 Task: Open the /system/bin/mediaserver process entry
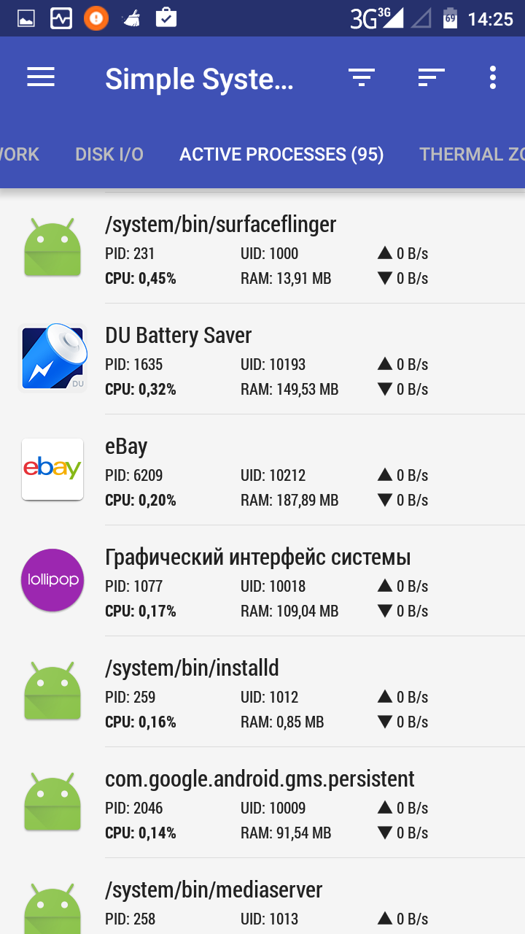point(214,890)
